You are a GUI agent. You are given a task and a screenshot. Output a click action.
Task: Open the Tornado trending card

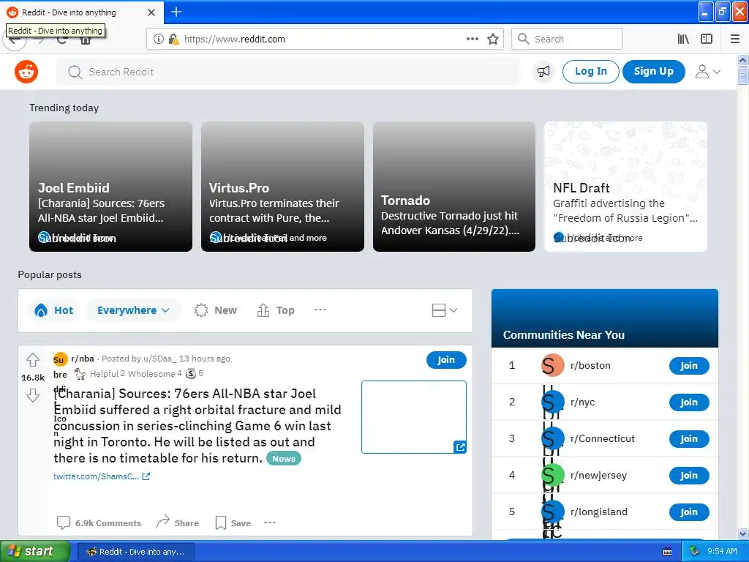[453, 187]
